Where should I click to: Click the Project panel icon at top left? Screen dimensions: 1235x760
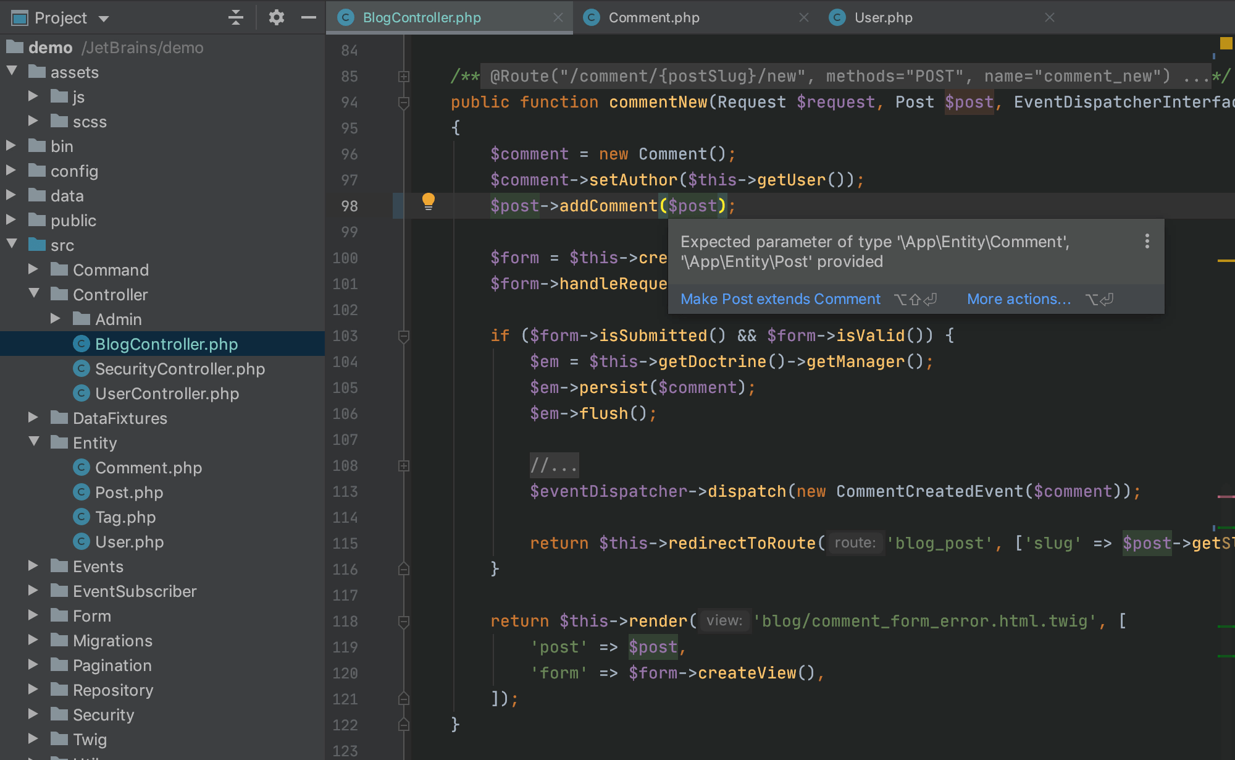[20, 17]
